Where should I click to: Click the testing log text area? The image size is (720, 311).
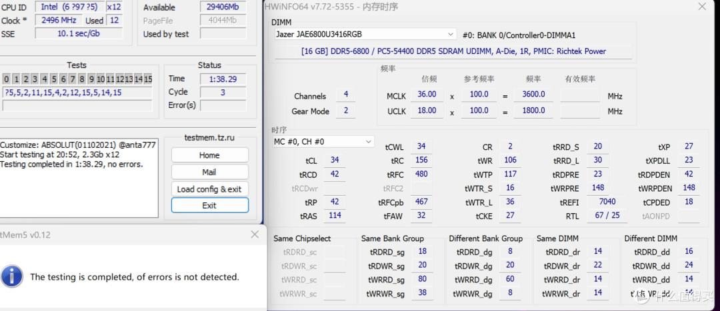click(x=79, y=178)
